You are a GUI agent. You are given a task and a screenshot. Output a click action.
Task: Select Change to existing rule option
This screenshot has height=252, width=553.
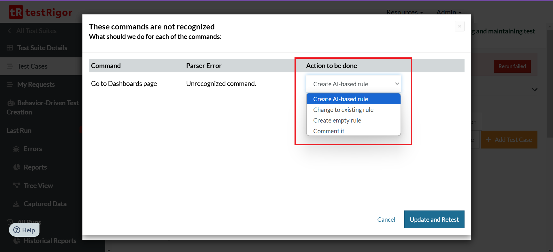[343, 110]
